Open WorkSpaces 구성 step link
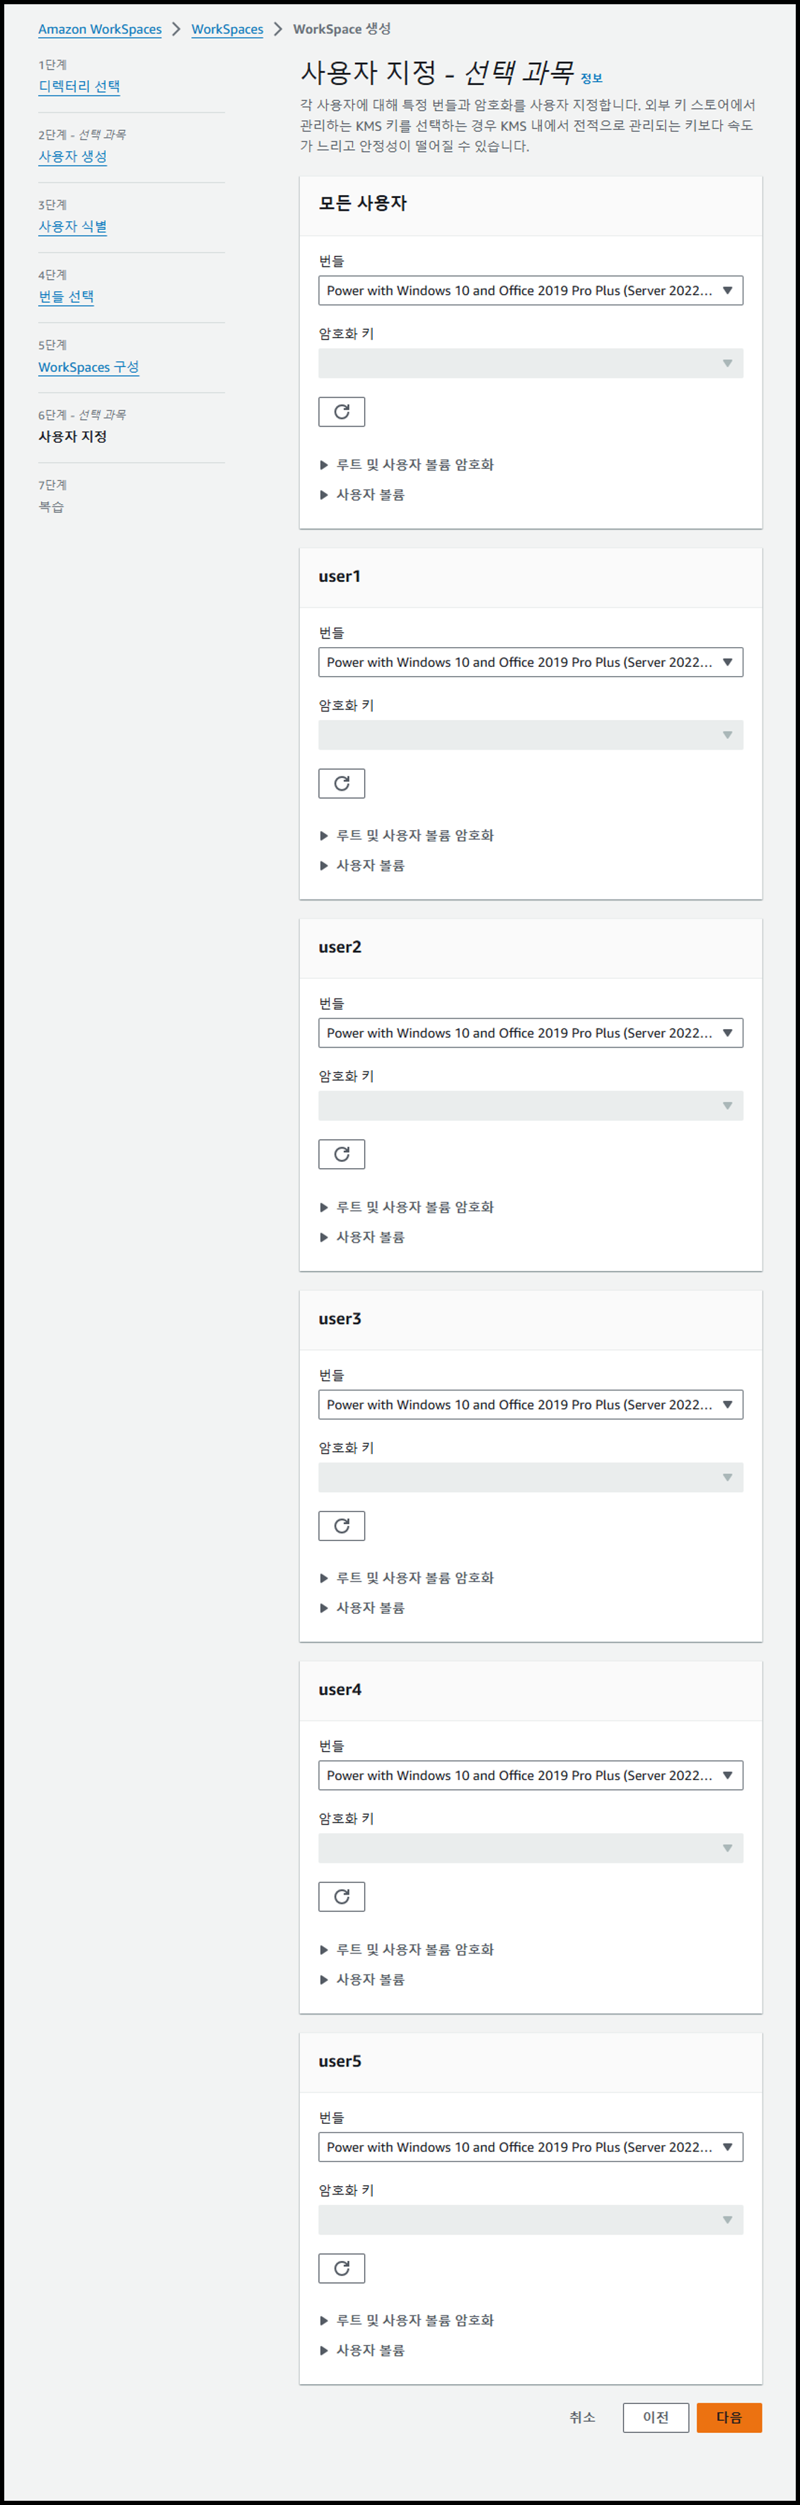 (88, 366)
